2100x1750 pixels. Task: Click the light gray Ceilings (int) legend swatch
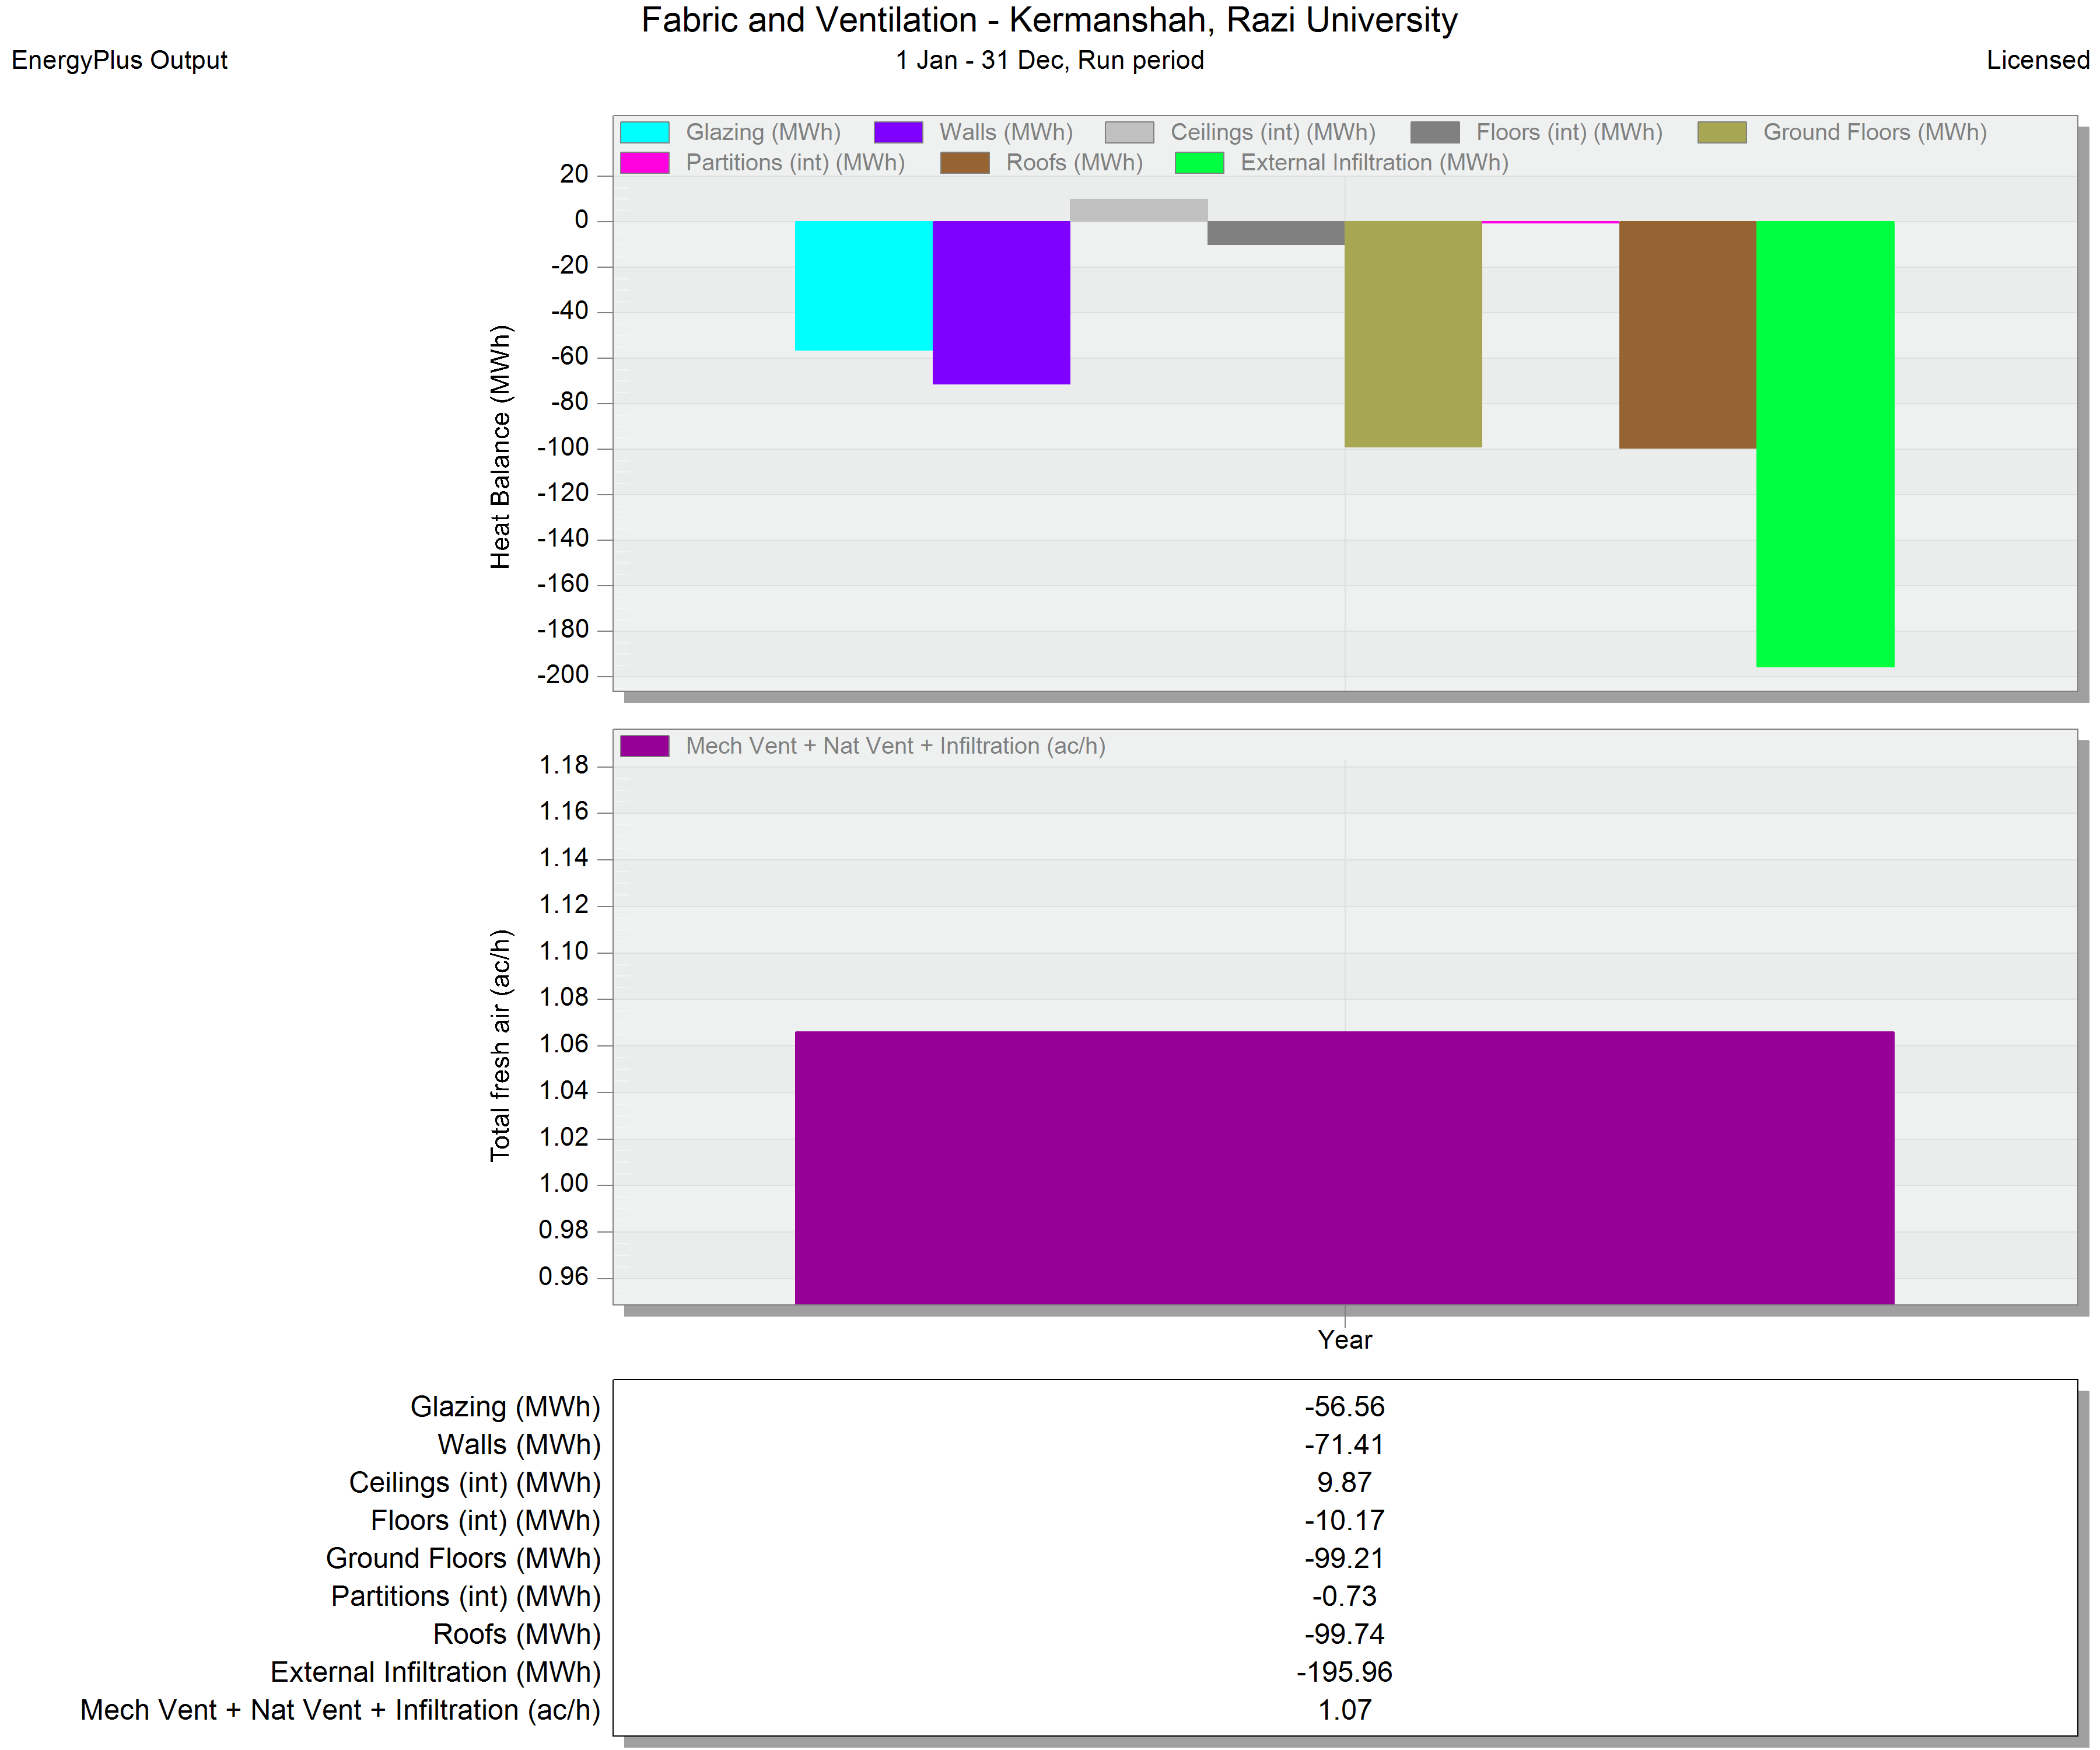tap(1129, 132)
